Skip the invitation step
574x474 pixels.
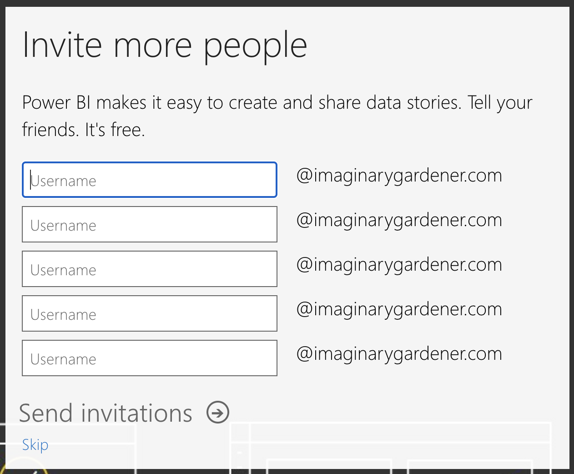click(x=35, y=444)
